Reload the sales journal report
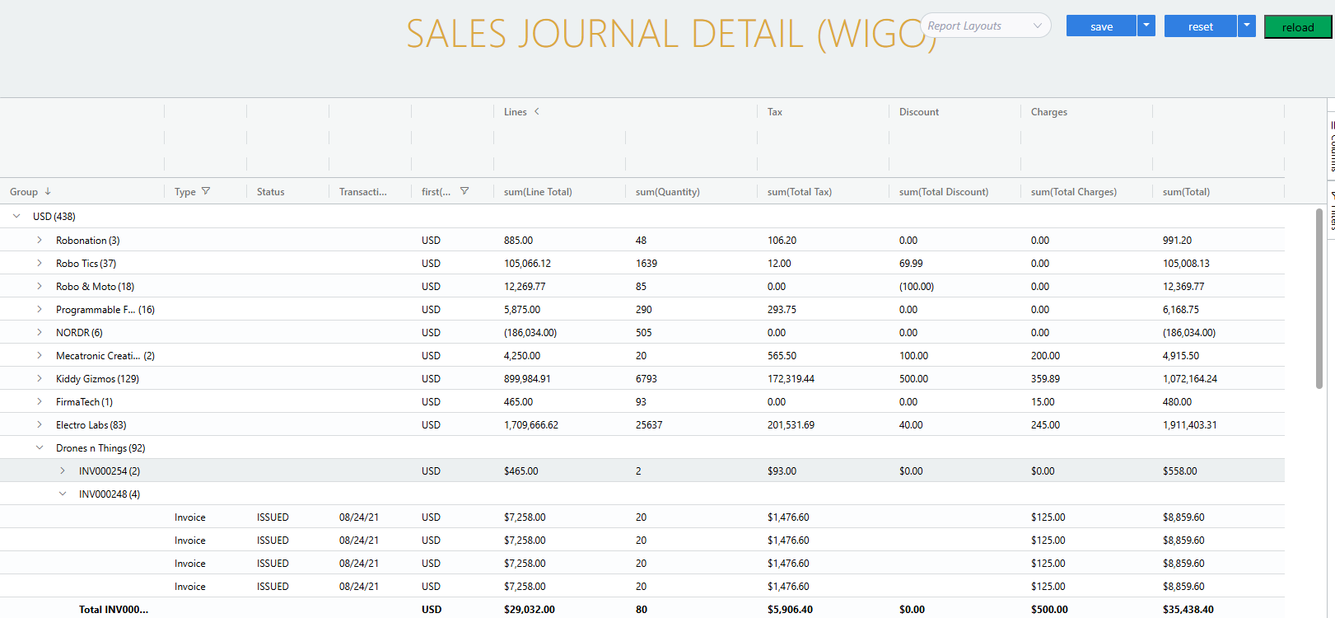This screenshot has height=618, width=1335. (1298, 26)
